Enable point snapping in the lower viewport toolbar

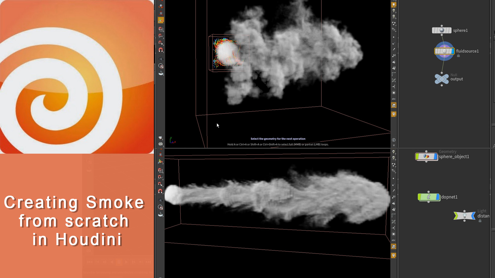(x=160, y=184)
